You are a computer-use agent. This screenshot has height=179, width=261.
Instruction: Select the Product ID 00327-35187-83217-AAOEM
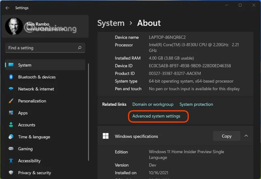175,73
